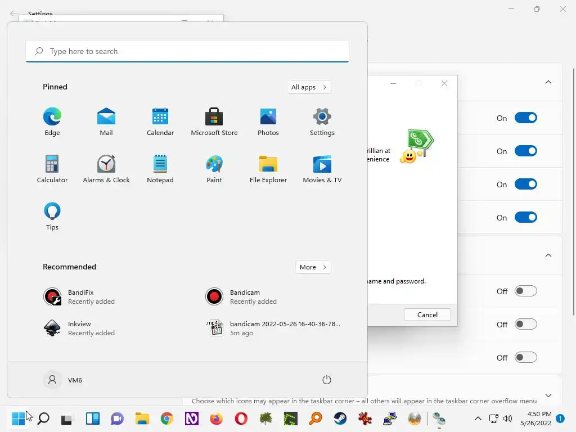
Task: Turn off the third On toggle in Settings
Action: (x=526, y=184)
